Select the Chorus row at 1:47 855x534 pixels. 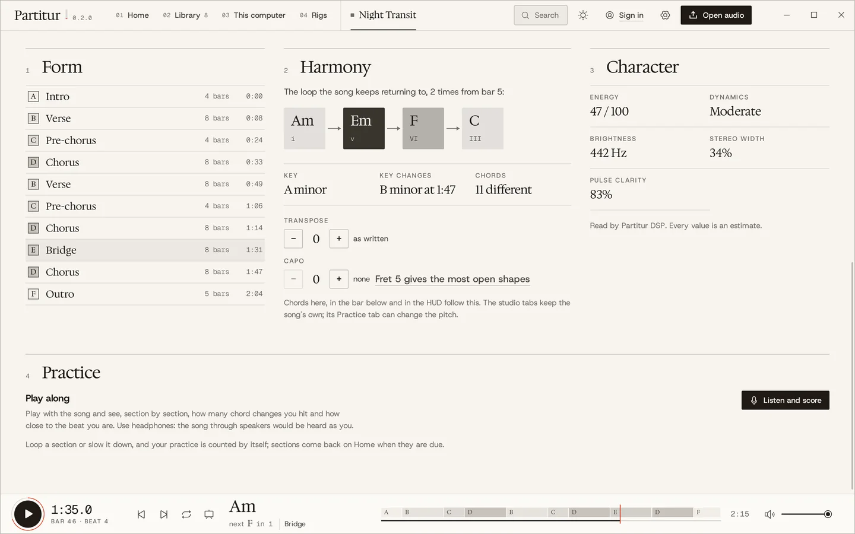point(145,272)
